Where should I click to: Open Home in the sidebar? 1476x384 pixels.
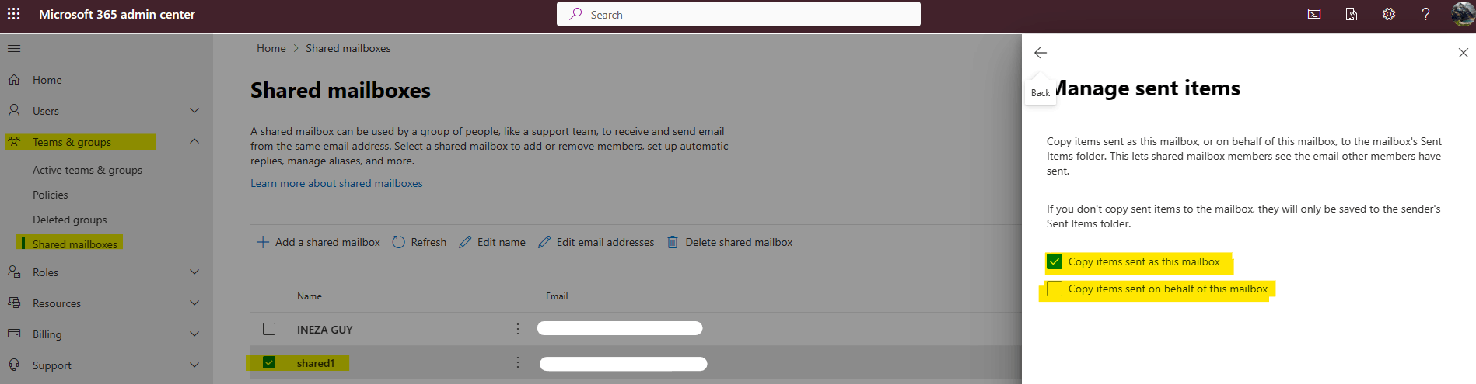click(x=47, y=80)
